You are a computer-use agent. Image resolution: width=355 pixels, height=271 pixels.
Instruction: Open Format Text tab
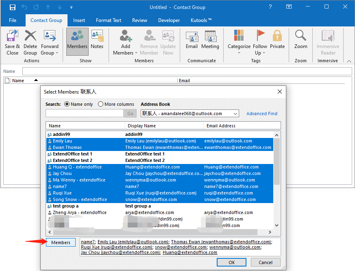click(x=109, y=20)
